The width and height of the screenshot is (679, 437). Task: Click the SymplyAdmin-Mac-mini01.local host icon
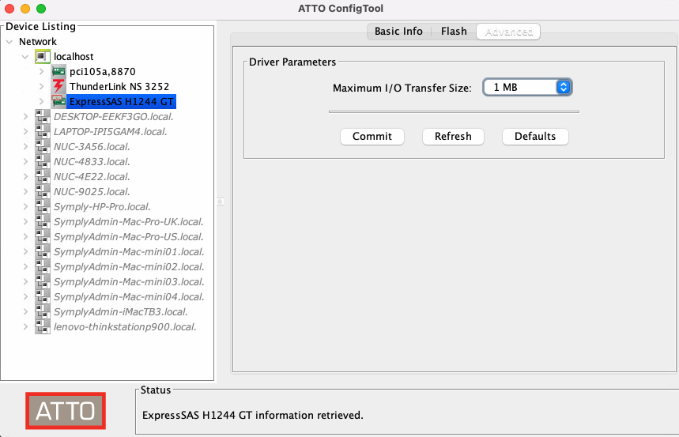pyautogui.click(x=43, y=251)
